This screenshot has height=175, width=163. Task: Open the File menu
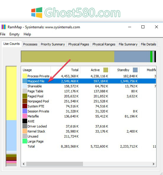coord(3,34)
